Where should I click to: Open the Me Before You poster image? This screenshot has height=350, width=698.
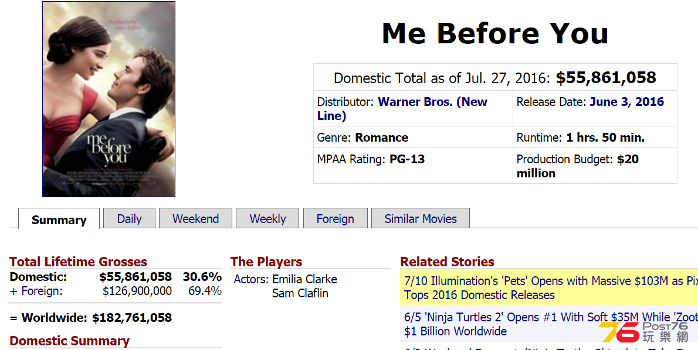pyautogui.click(x=109, y=99)
